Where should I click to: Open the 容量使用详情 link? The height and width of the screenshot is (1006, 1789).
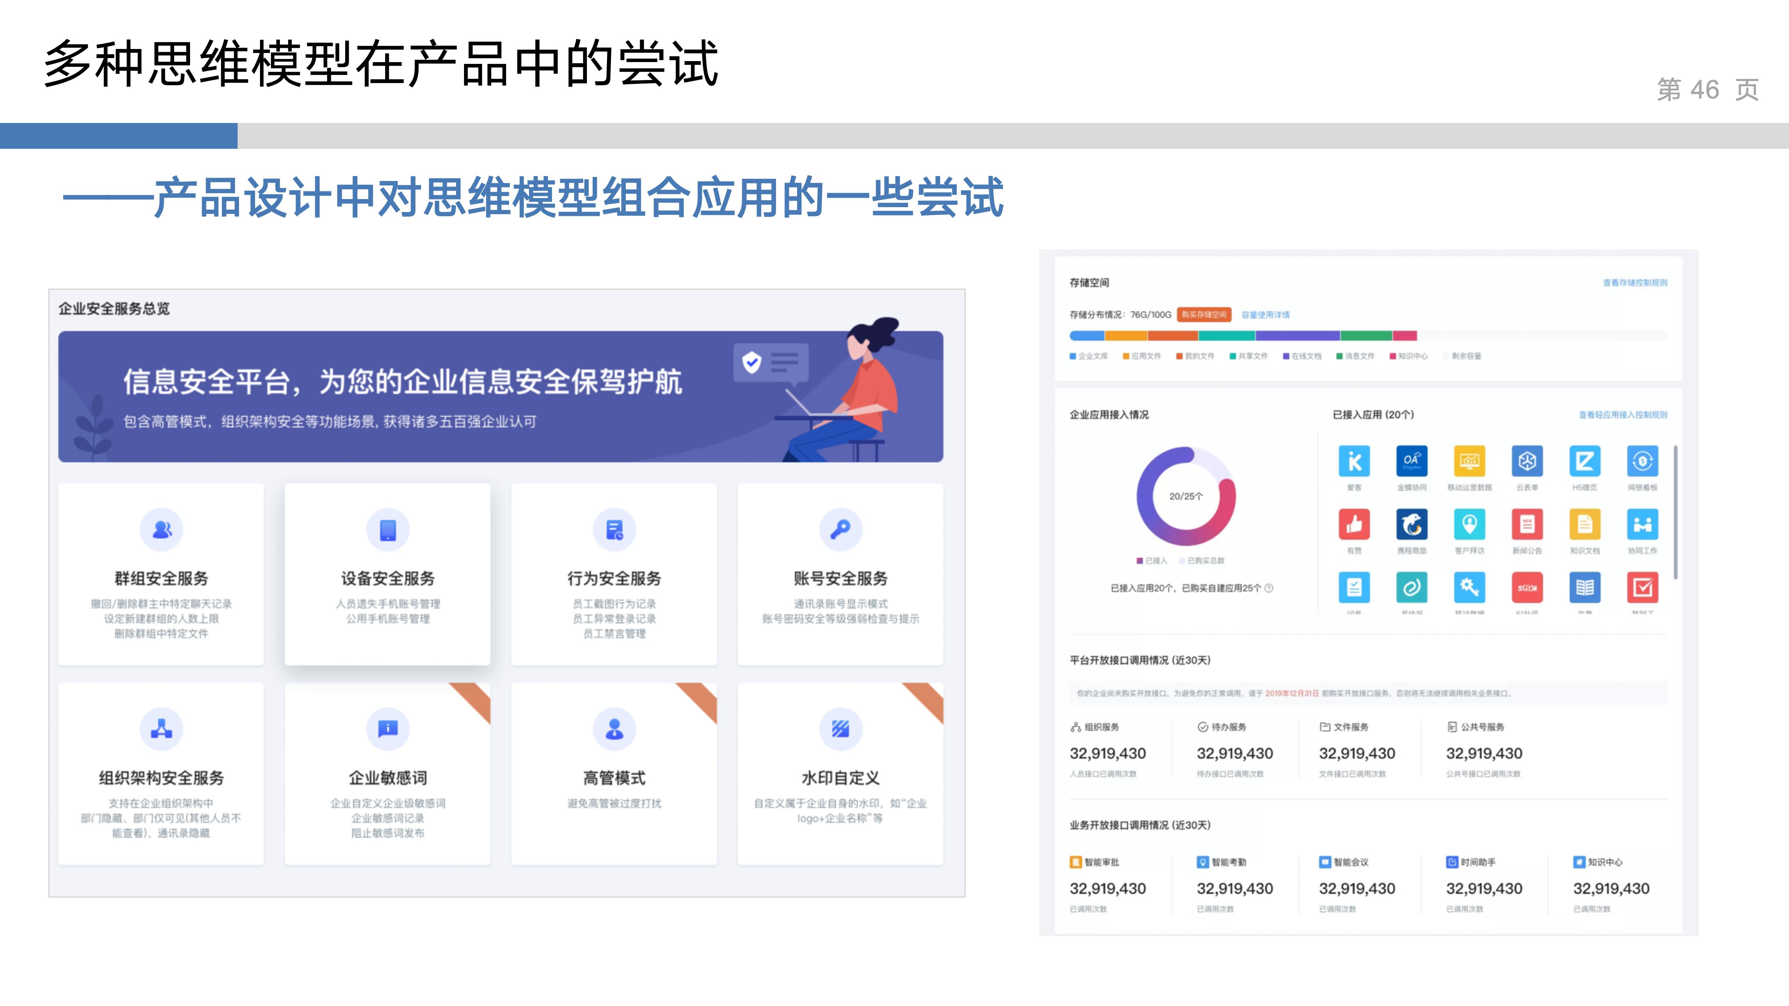1265,315
